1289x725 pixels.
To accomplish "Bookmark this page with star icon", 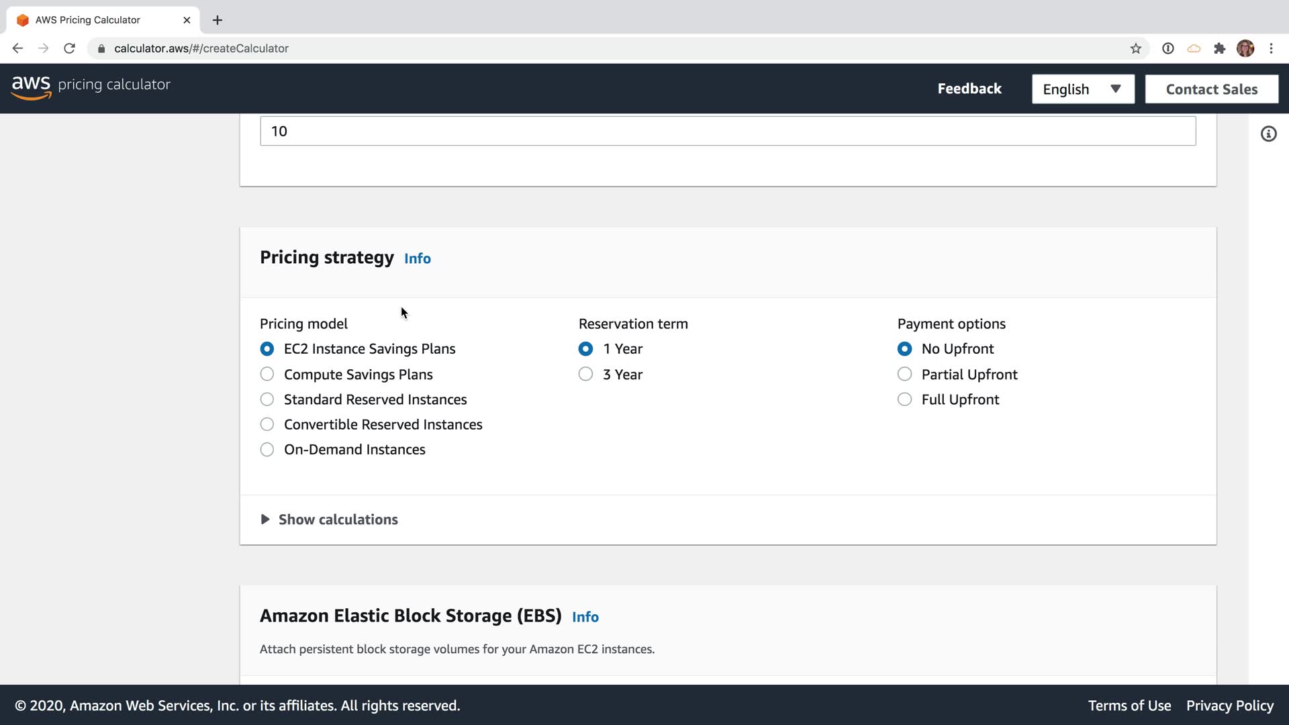I will click(x=1135, y=48).
